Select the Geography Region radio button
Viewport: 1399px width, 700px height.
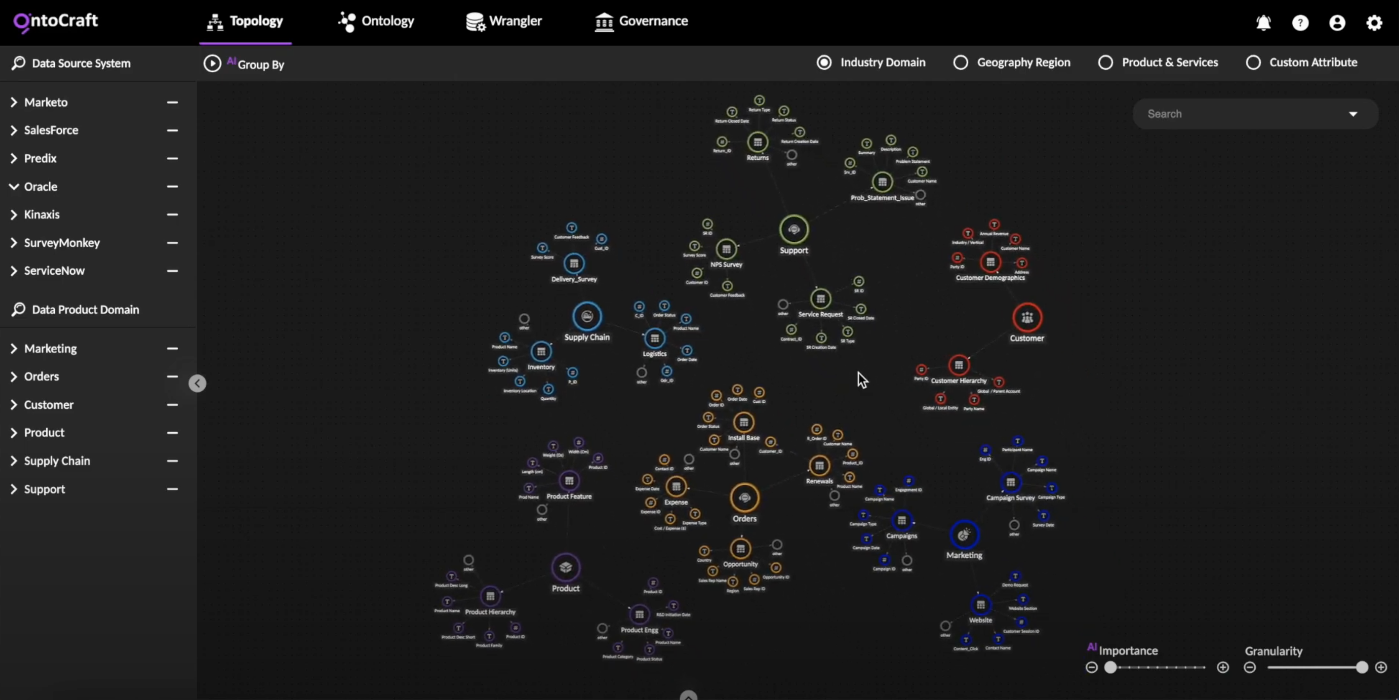[960, 62]
